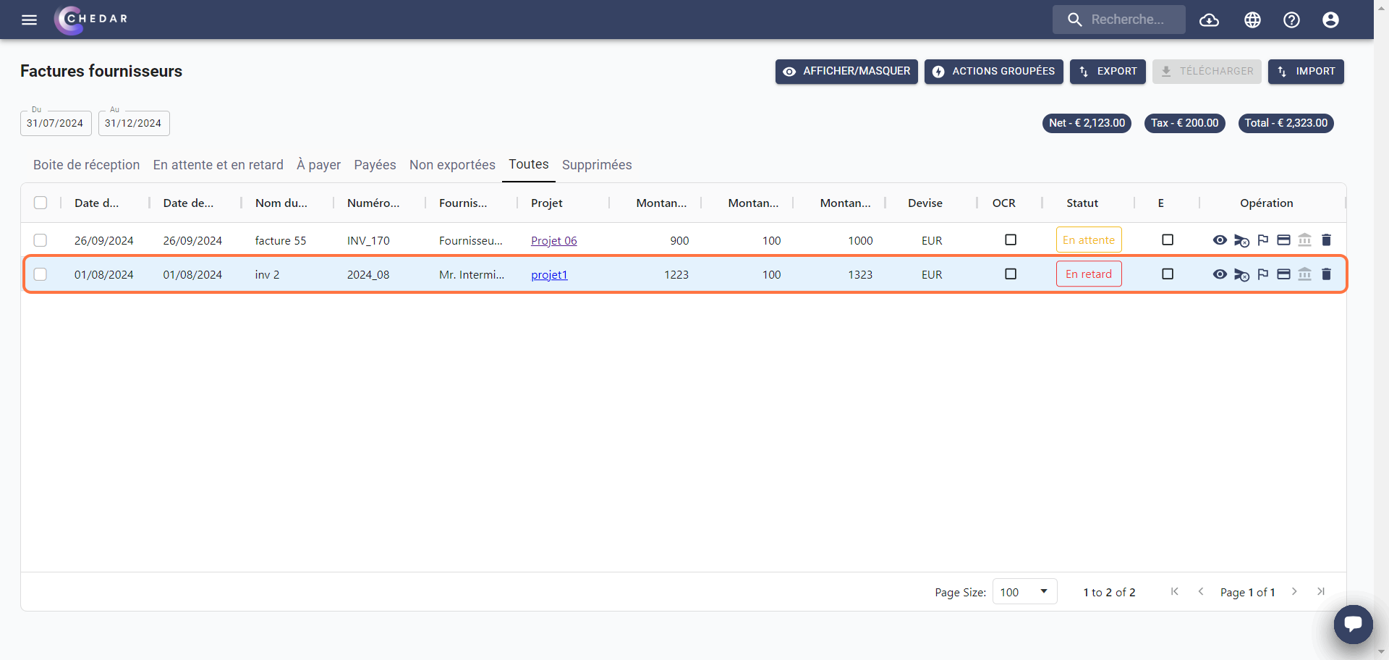This screenshot has width=1389, height=660.
Task: Click bank icon for inv 2
Action: [1305, 274]
